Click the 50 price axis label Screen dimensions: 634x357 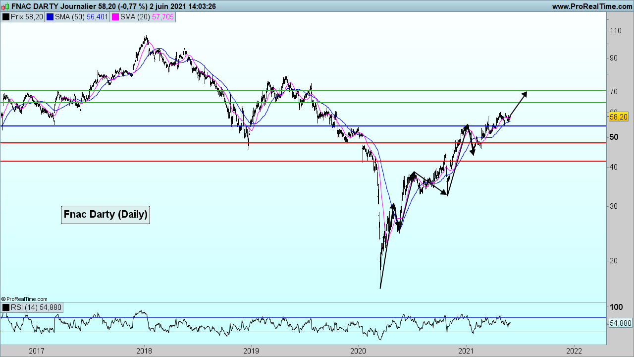(x=614, y=137)
